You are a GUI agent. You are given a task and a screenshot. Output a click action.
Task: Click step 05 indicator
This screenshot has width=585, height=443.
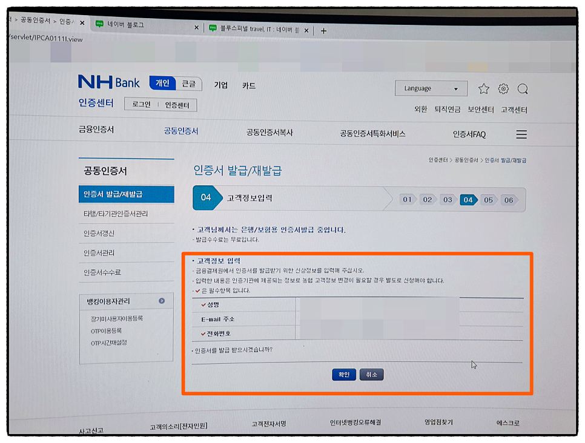click(x=488, y=200)
